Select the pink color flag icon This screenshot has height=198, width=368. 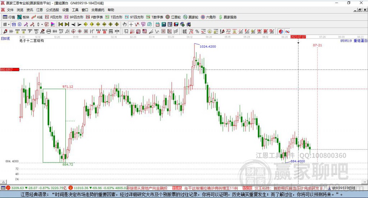tap(53, 24)
